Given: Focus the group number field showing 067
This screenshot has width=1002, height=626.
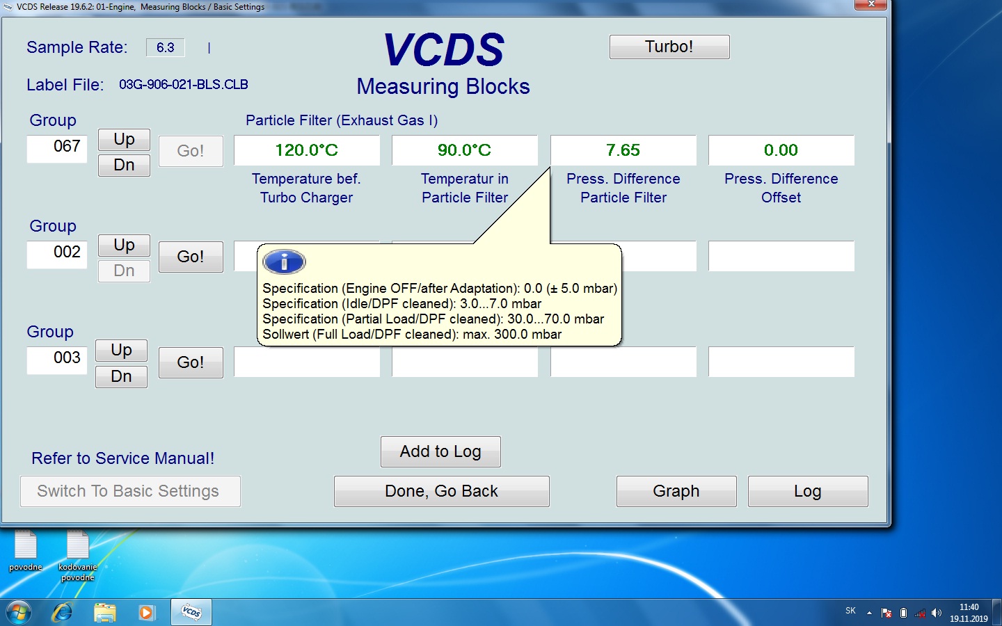Looking at the screenshot, I should [57, 149].
